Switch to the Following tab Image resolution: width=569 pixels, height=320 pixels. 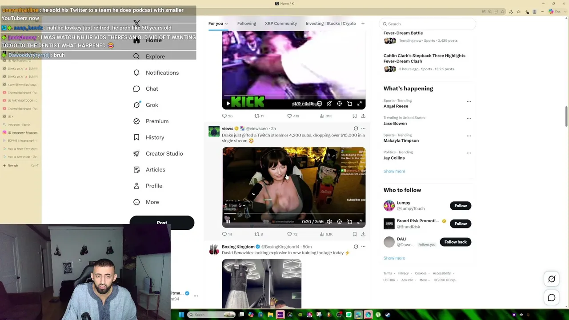[x=247, y=24]
